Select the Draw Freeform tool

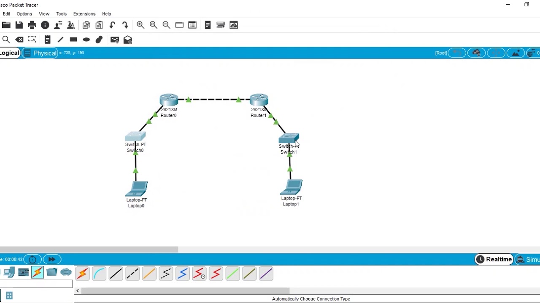tap(99, 40)
